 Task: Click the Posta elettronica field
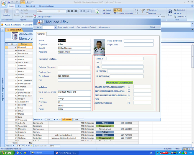[139, 41]
